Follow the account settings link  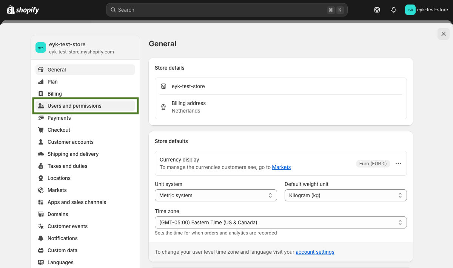click(315, 252)
